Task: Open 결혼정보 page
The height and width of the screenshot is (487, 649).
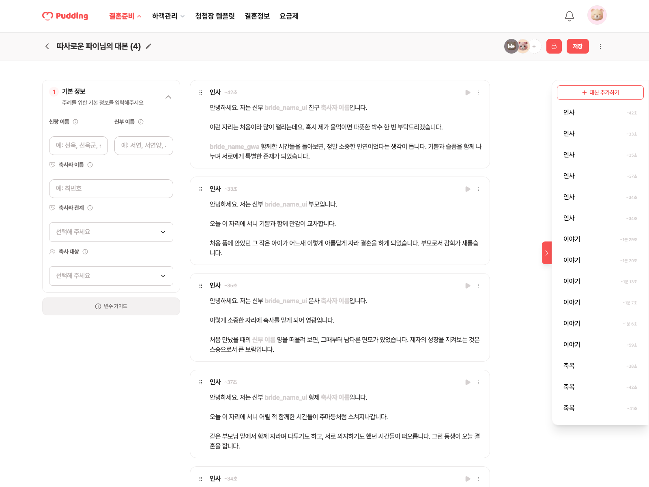Action: pos(257,16)
